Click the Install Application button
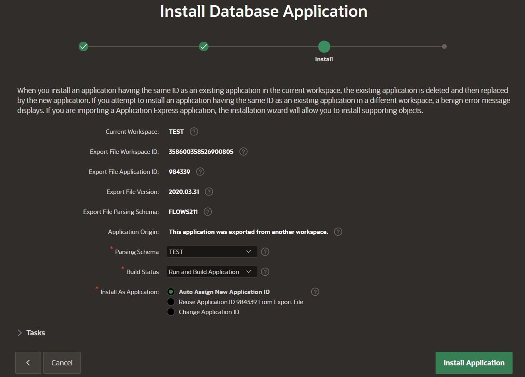The width and height of the screenshot is (525, 377). point(474,363)
